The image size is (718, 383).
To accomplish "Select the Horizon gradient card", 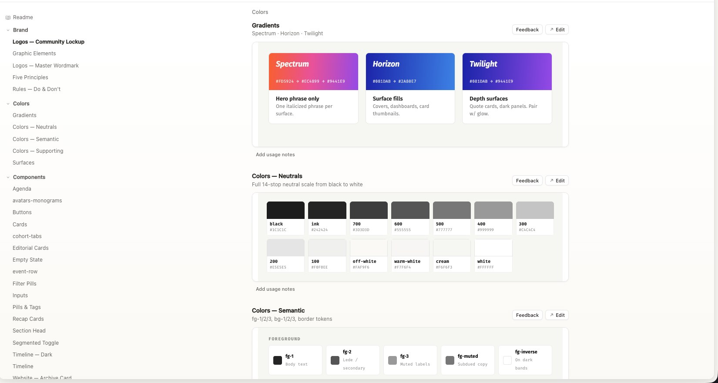I will tap(410, 88).
